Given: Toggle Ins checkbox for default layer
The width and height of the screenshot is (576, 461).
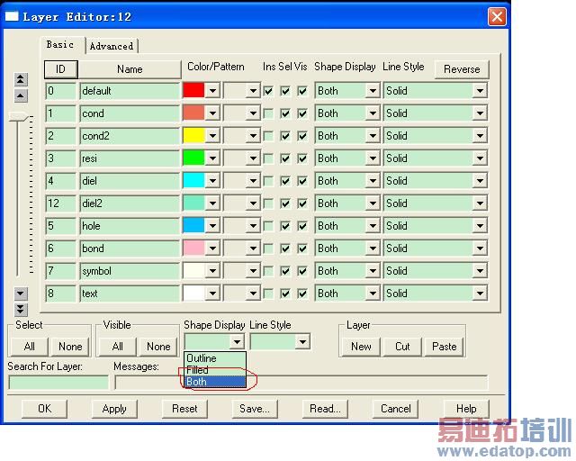Looking at the screenshot, I should point(268,91).
